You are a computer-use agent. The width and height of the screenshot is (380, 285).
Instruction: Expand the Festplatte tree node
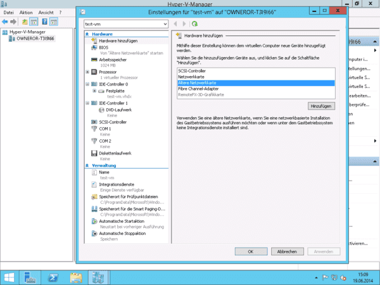click(94, 91)
